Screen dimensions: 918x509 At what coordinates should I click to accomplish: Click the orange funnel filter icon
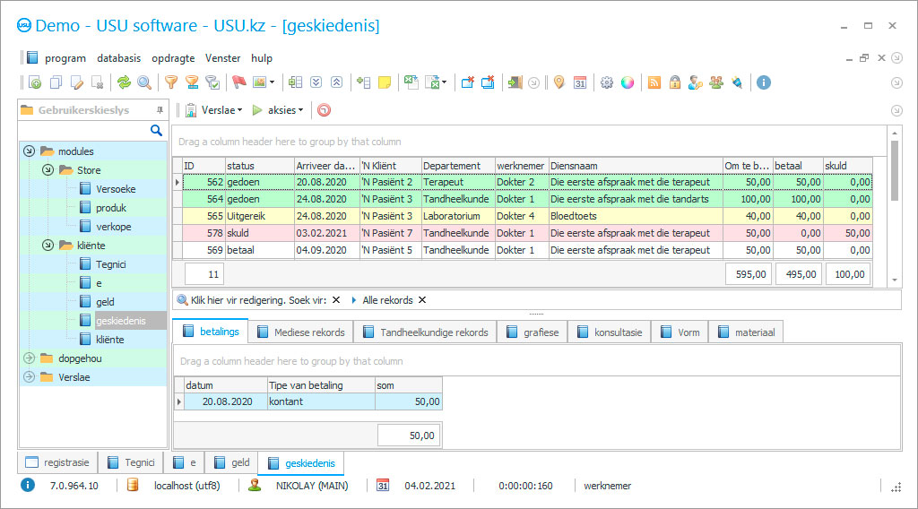pos(170,82)
